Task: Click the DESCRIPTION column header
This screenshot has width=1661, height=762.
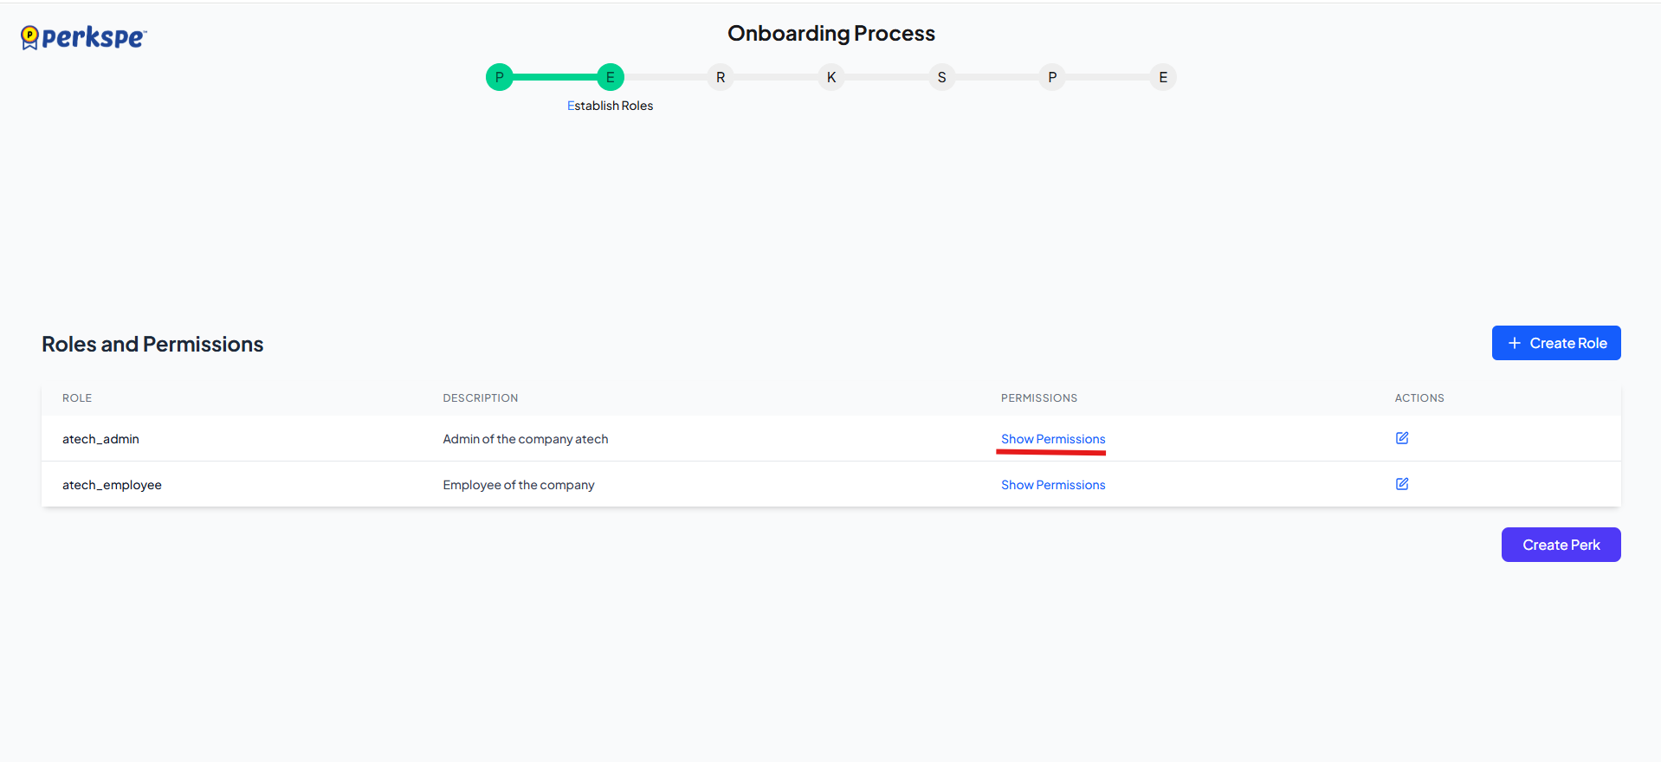Action: coord(481,398)
